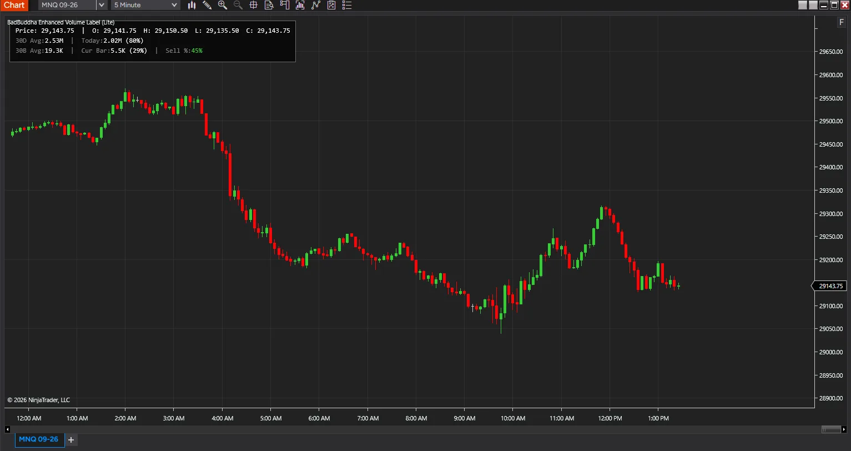Click the 29300.00 price axis label
This screenshot has height=451, width=851.
[x=831, y=214]
